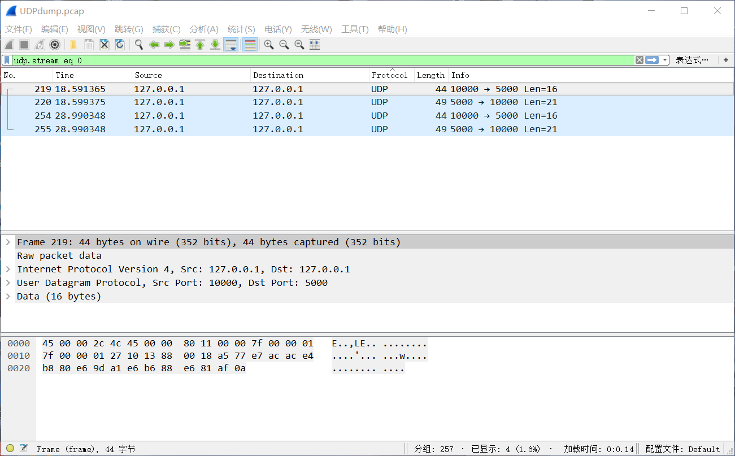Screen dimensions: 735x456
Task: Sort by Protocol column header
Action: pyautogui.click(x=392, y=75)
